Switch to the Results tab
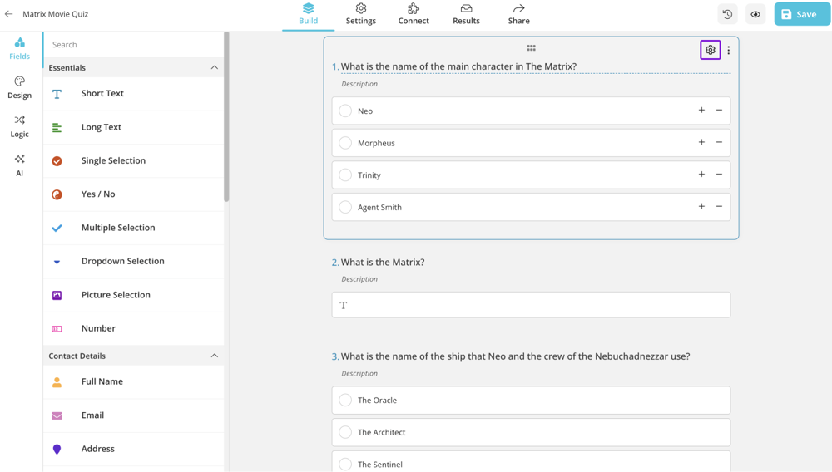 (466, 14)
